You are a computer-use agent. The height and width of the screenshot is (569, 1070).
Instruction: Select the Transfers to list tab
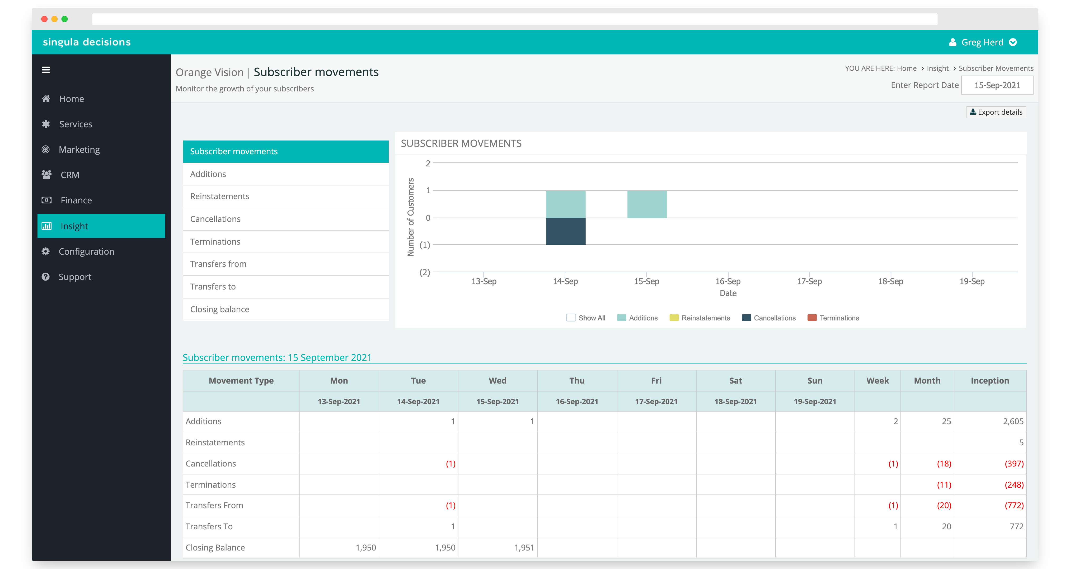tap(286, 286)
